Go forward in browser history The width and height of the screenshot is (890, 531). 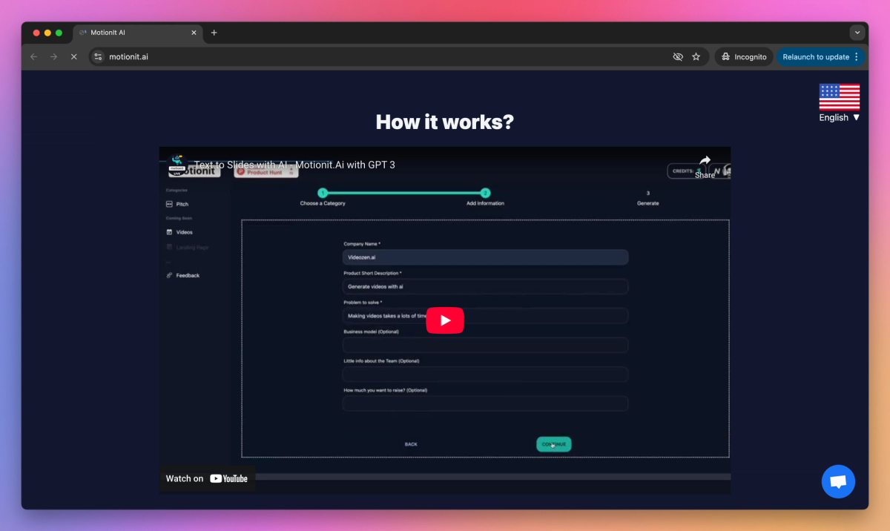pyautogui.click(x=53, y=56)
